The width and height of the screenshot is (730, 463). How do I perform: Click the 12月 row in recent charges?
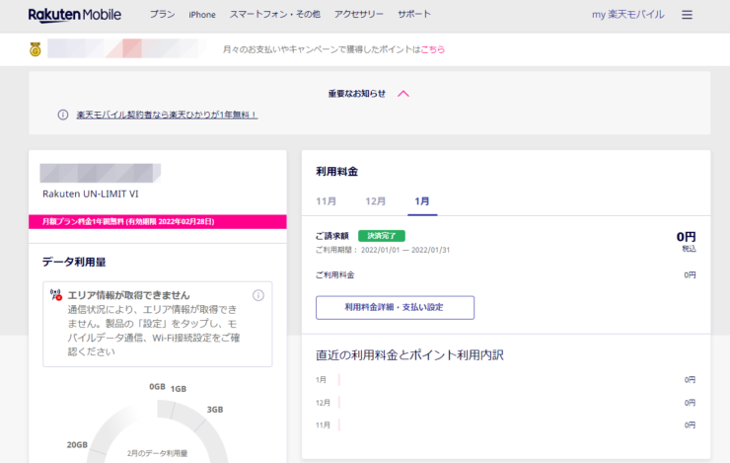point(505,403)
